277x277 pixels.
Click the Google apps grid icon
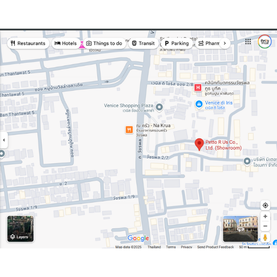248,42
